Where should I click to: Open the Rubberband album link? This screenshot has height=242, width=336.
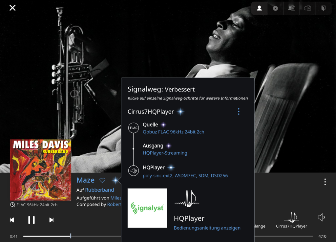pyautogui.click(x=99, y=190)
